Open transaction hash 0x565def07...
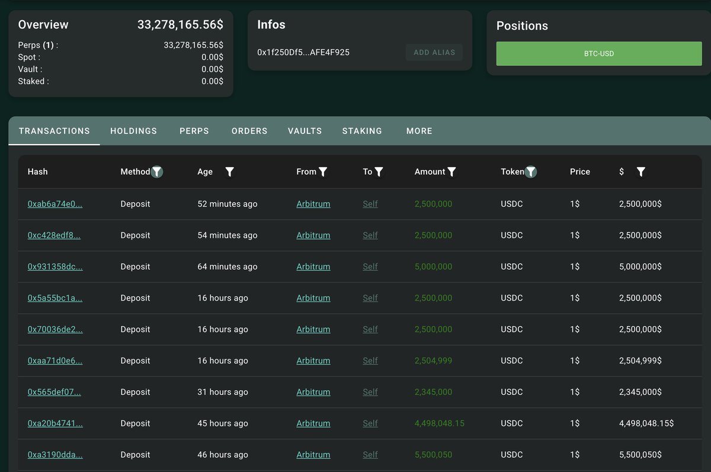 click(x=55, y=393)
